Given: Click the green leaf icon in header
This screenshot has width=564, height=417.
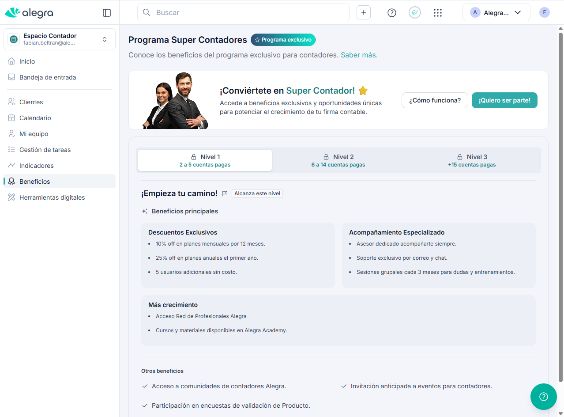Looking at the screenshot, I should [x=414, y=13].
